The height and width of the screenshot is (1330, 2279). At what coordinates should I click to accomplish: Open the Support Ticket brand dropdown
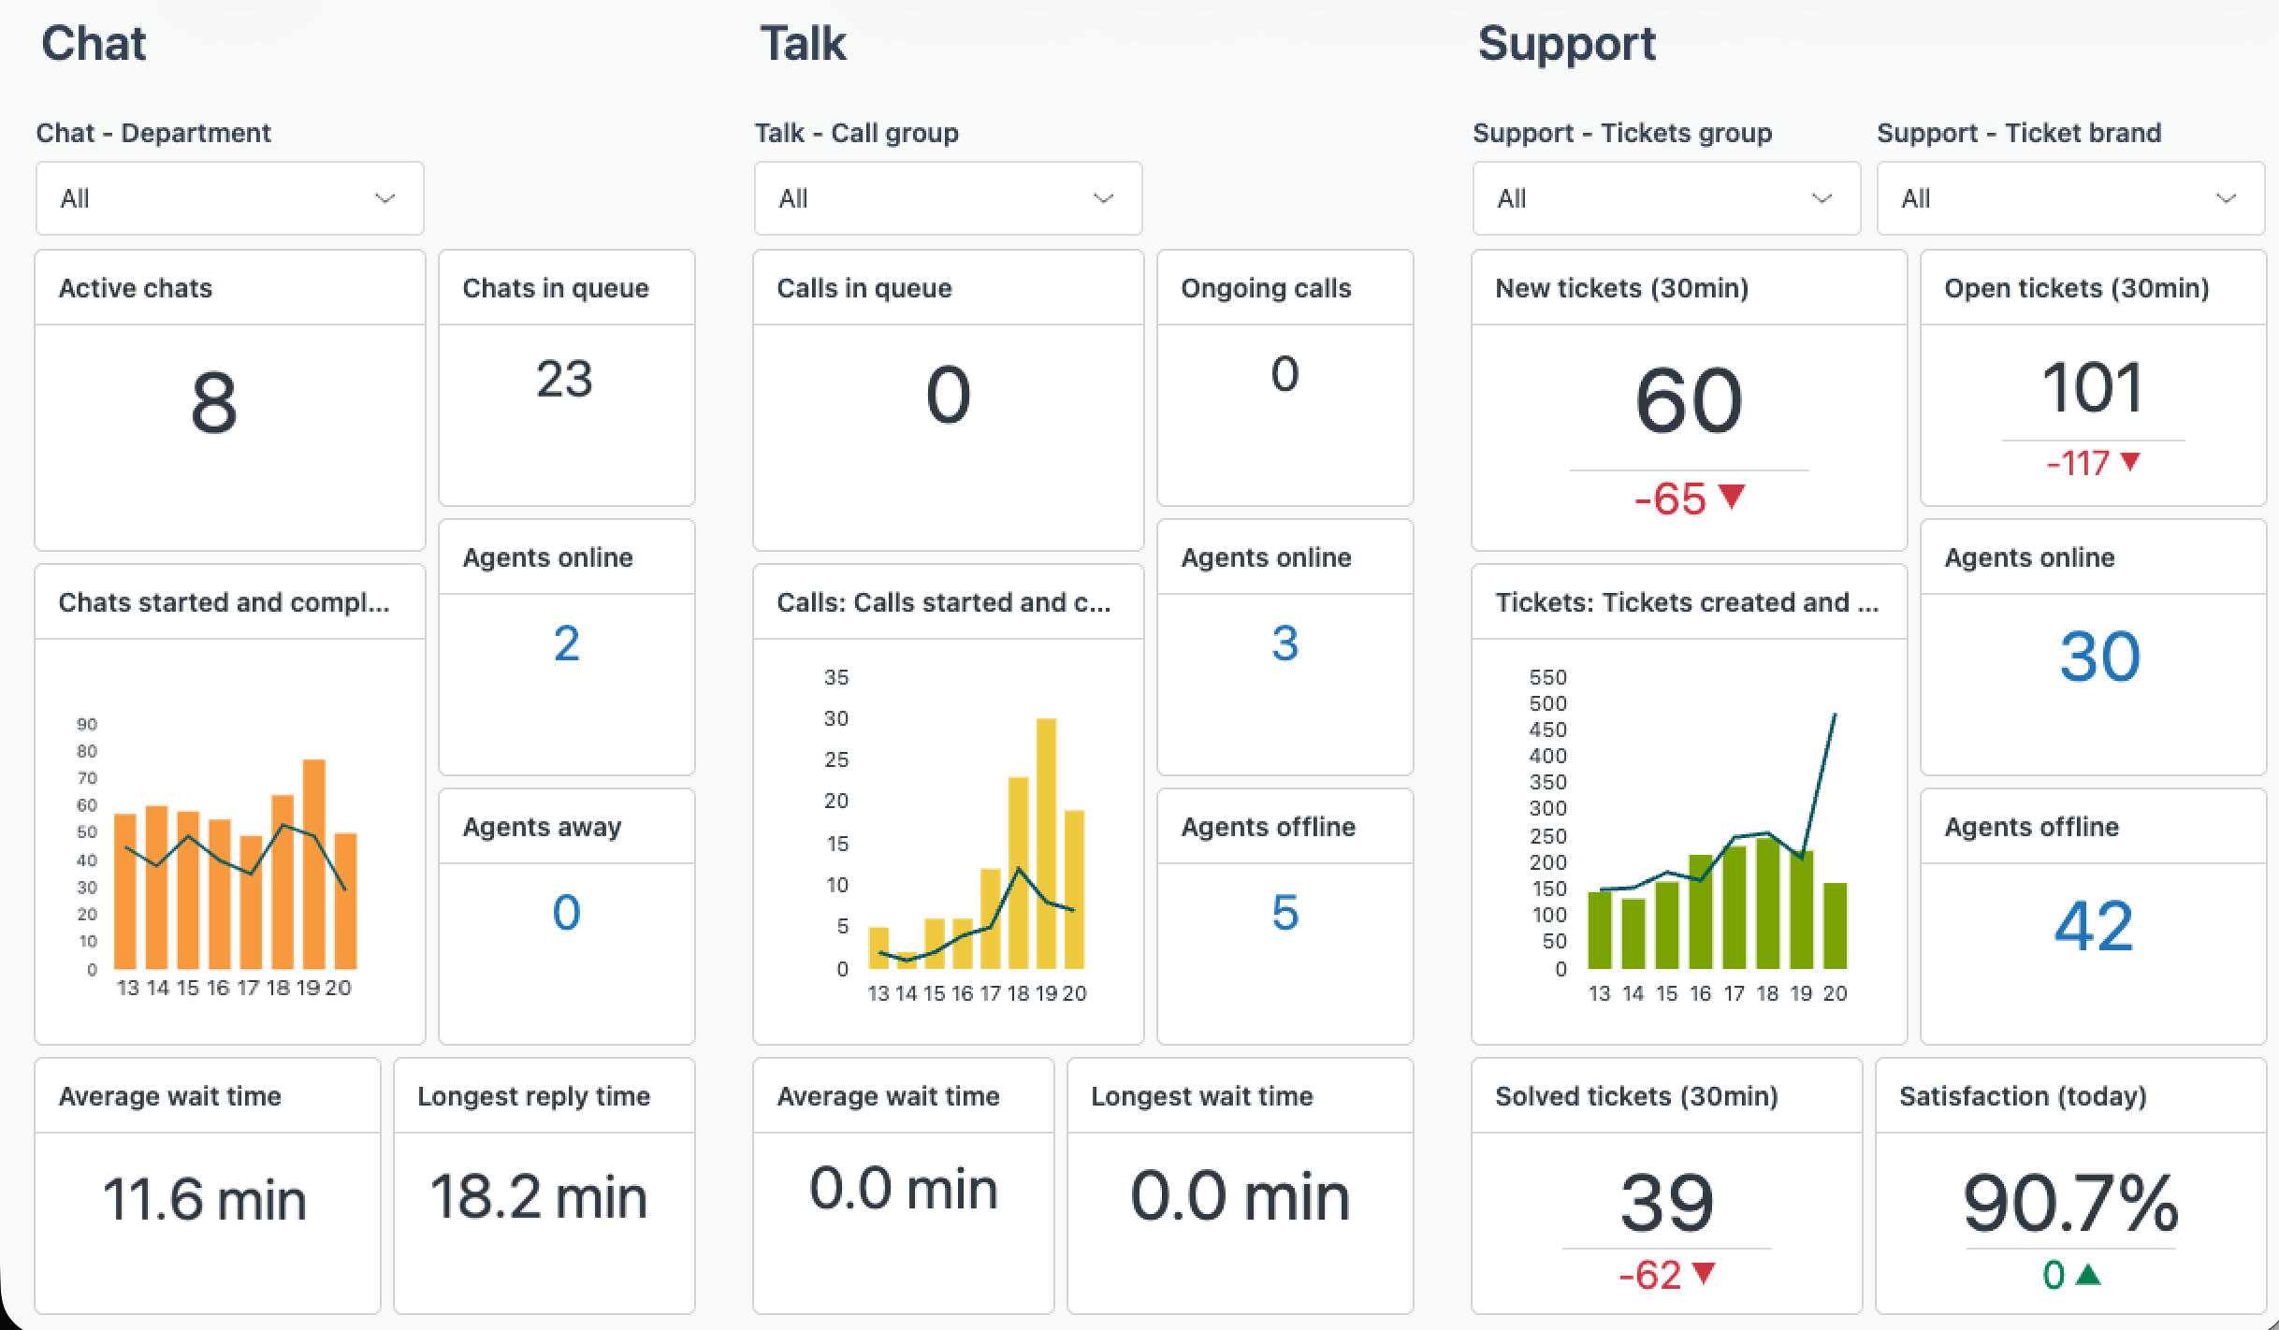coord(2069,198)
